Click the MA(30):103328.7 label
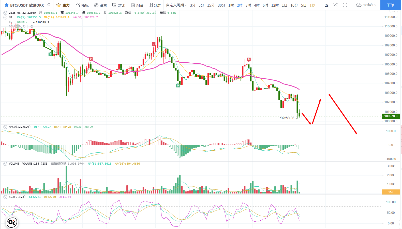Image resolution: width=402 pixels, height=229 pixels. (x=85, y=17)
